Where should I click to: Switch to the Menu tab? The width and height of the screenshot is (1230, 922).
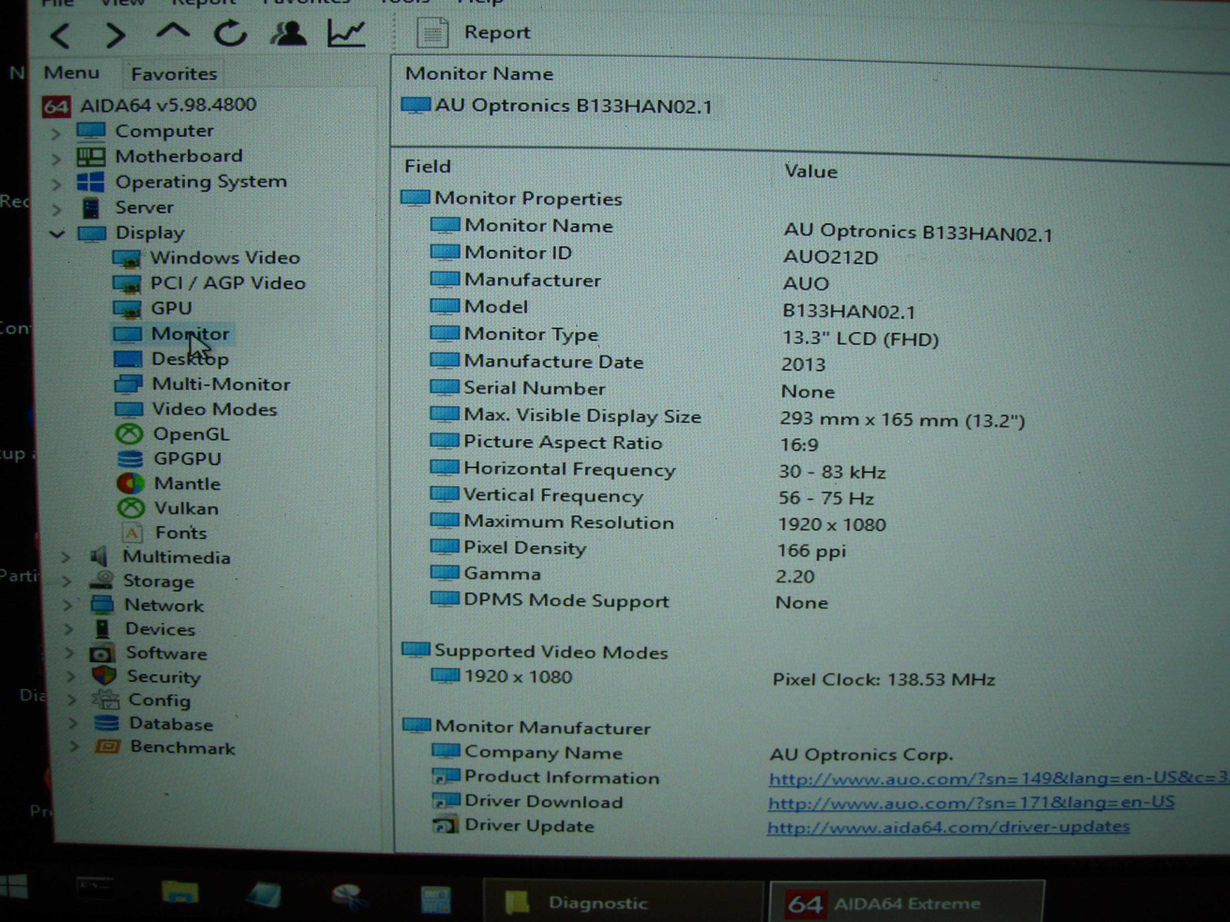pos(72,73)
